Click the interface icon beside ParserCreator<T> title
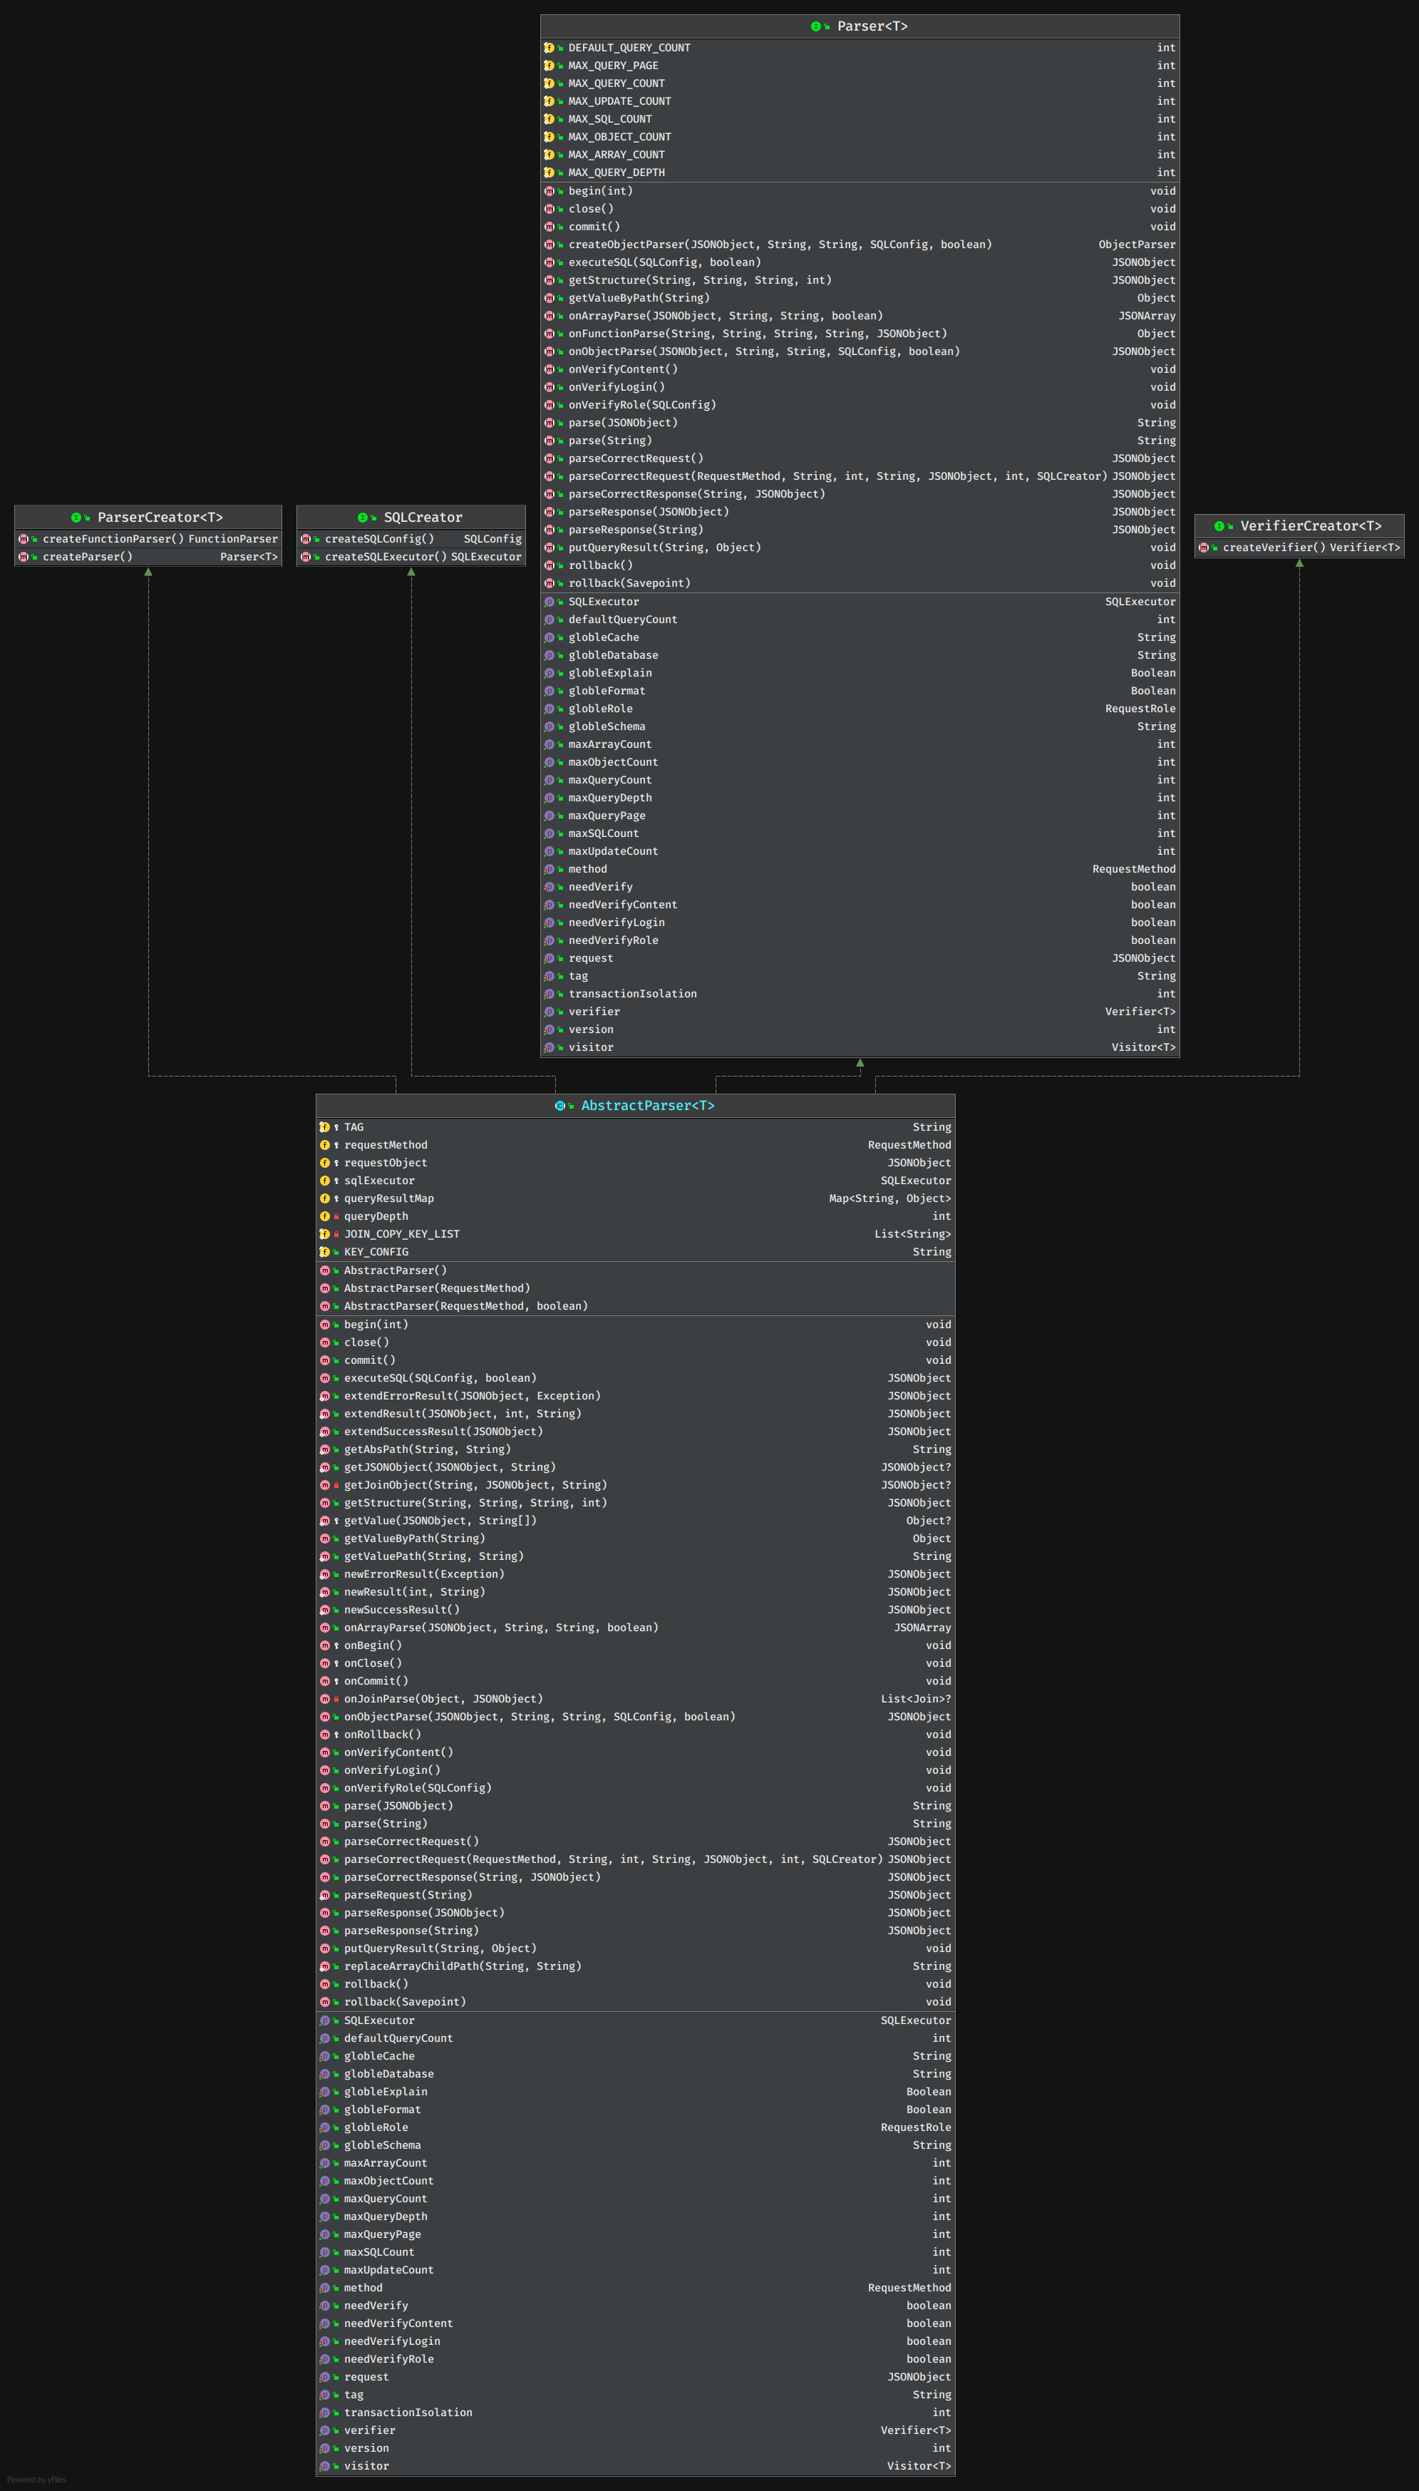 [76, 518]
